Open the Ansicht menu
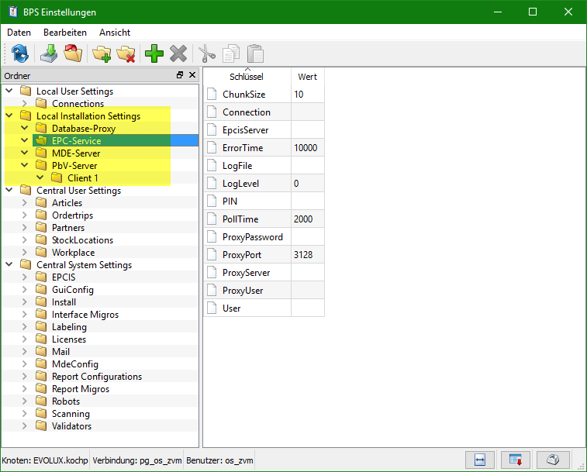This screenshot has height=472, width=587. click(x=115, y=33)
